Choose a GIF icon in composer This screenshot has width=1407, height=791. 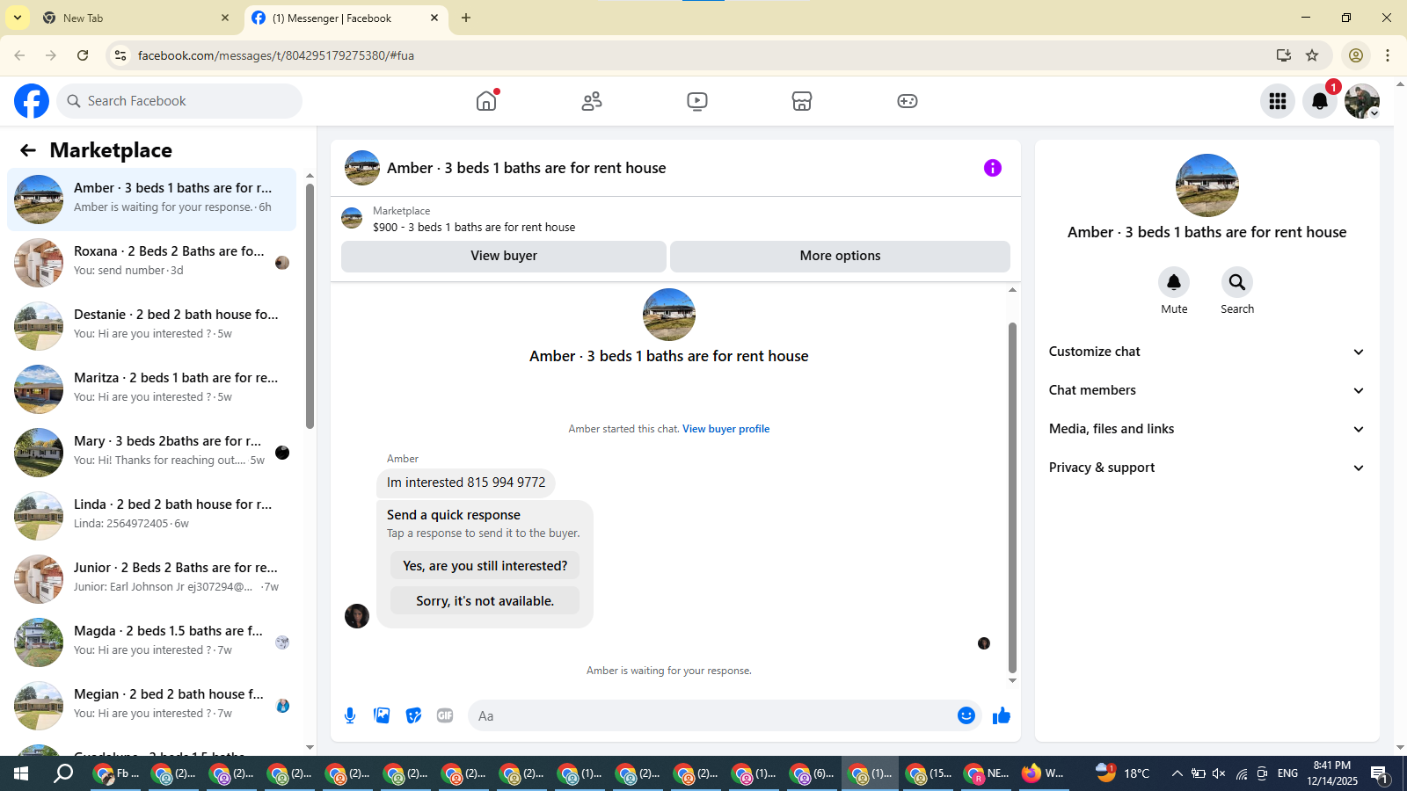pos(445,715)
